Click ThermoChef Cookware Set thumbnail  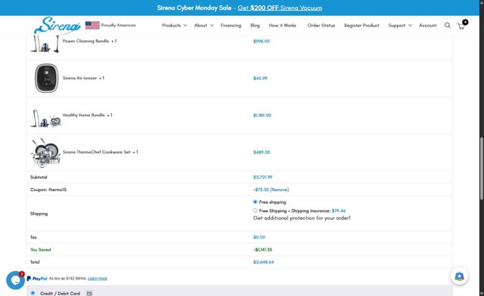45,153
